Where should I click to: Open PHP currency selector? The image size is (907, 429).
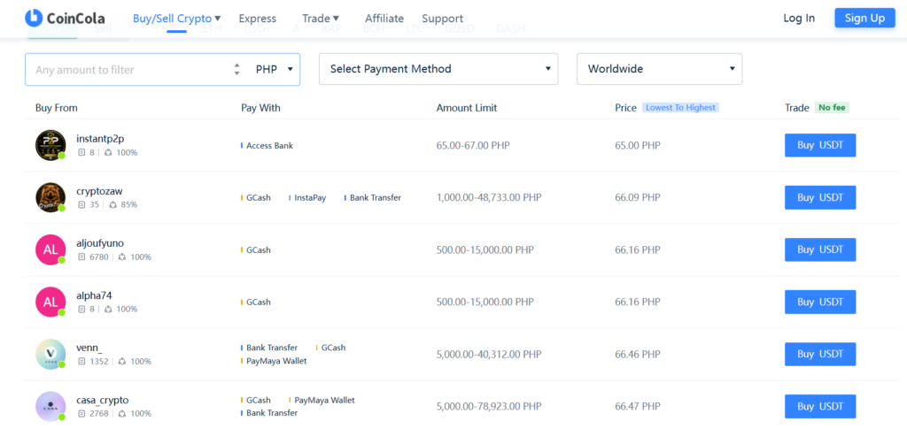click(275, 69)
